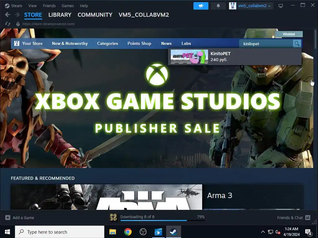
Task: Go forward with the forward arrow
Action: pyautogui.click(x=17, y=15)
